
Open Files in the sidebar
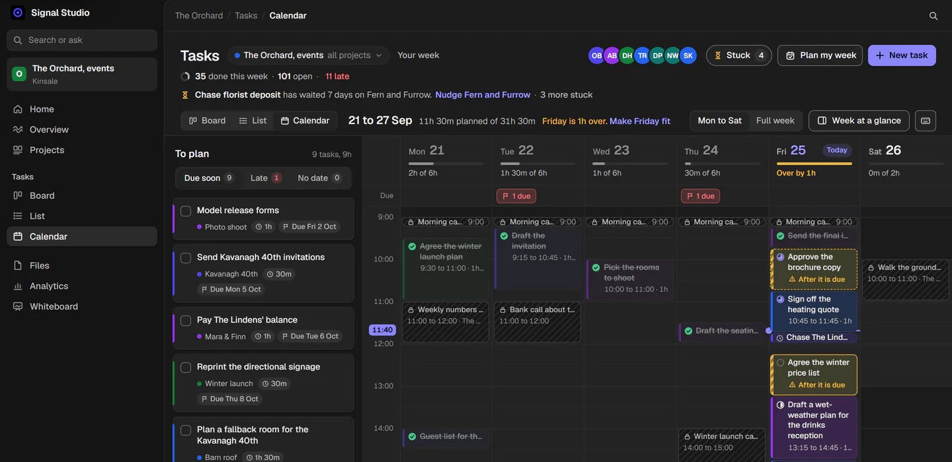click(x=82, y=265)
